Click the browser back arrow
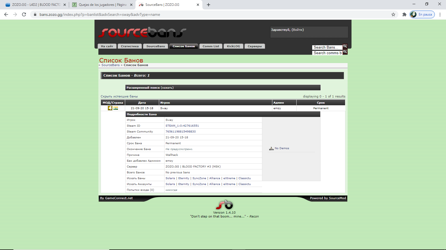This screenshot has width=446, height=250. [x=6, y=14]
